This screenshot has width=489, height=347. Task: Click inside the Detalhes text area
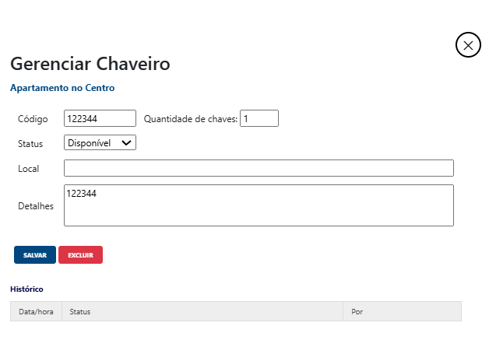pos(259,205)
